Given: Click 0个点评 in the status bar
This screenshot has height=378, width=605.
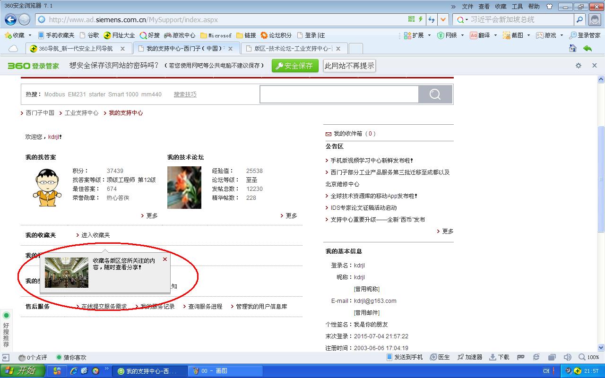Looking at the screenshot, I should [33, 358].
